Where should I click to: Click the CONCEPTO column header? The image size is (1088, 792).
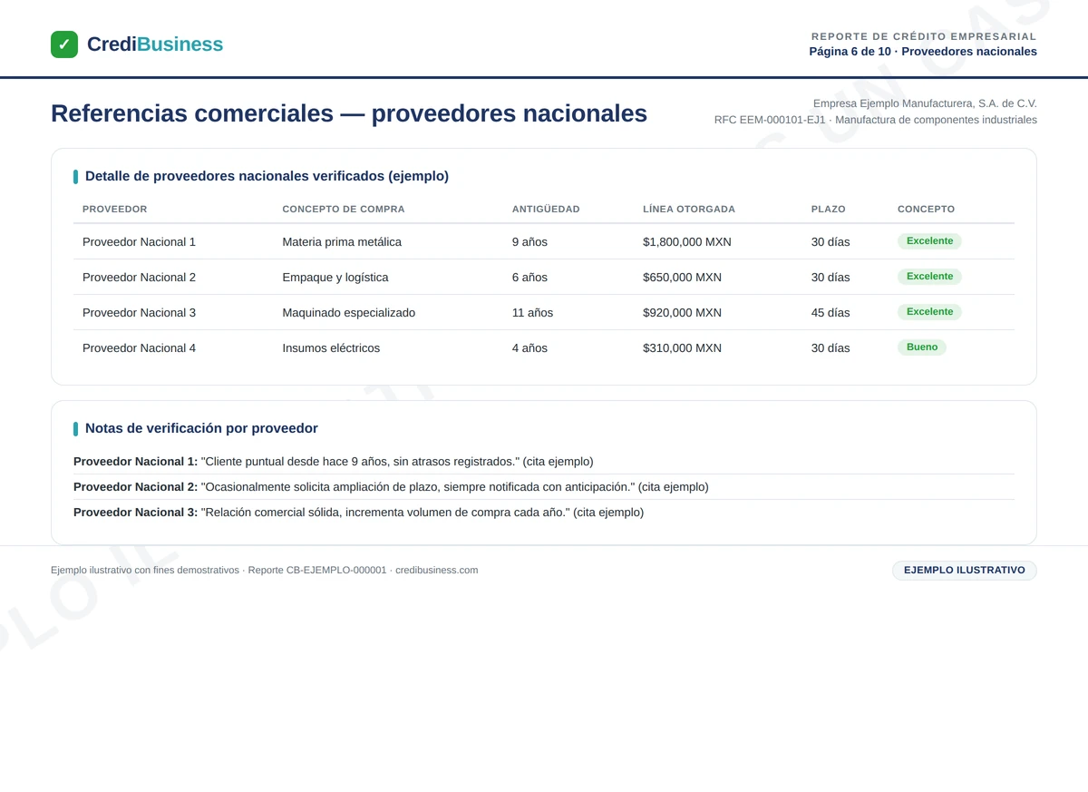coord(927,209)
